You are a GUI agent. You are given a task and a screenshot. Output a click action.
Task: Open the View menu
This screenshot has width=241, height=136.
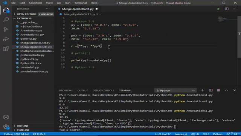pyautogui.click(x=49, y=3)
